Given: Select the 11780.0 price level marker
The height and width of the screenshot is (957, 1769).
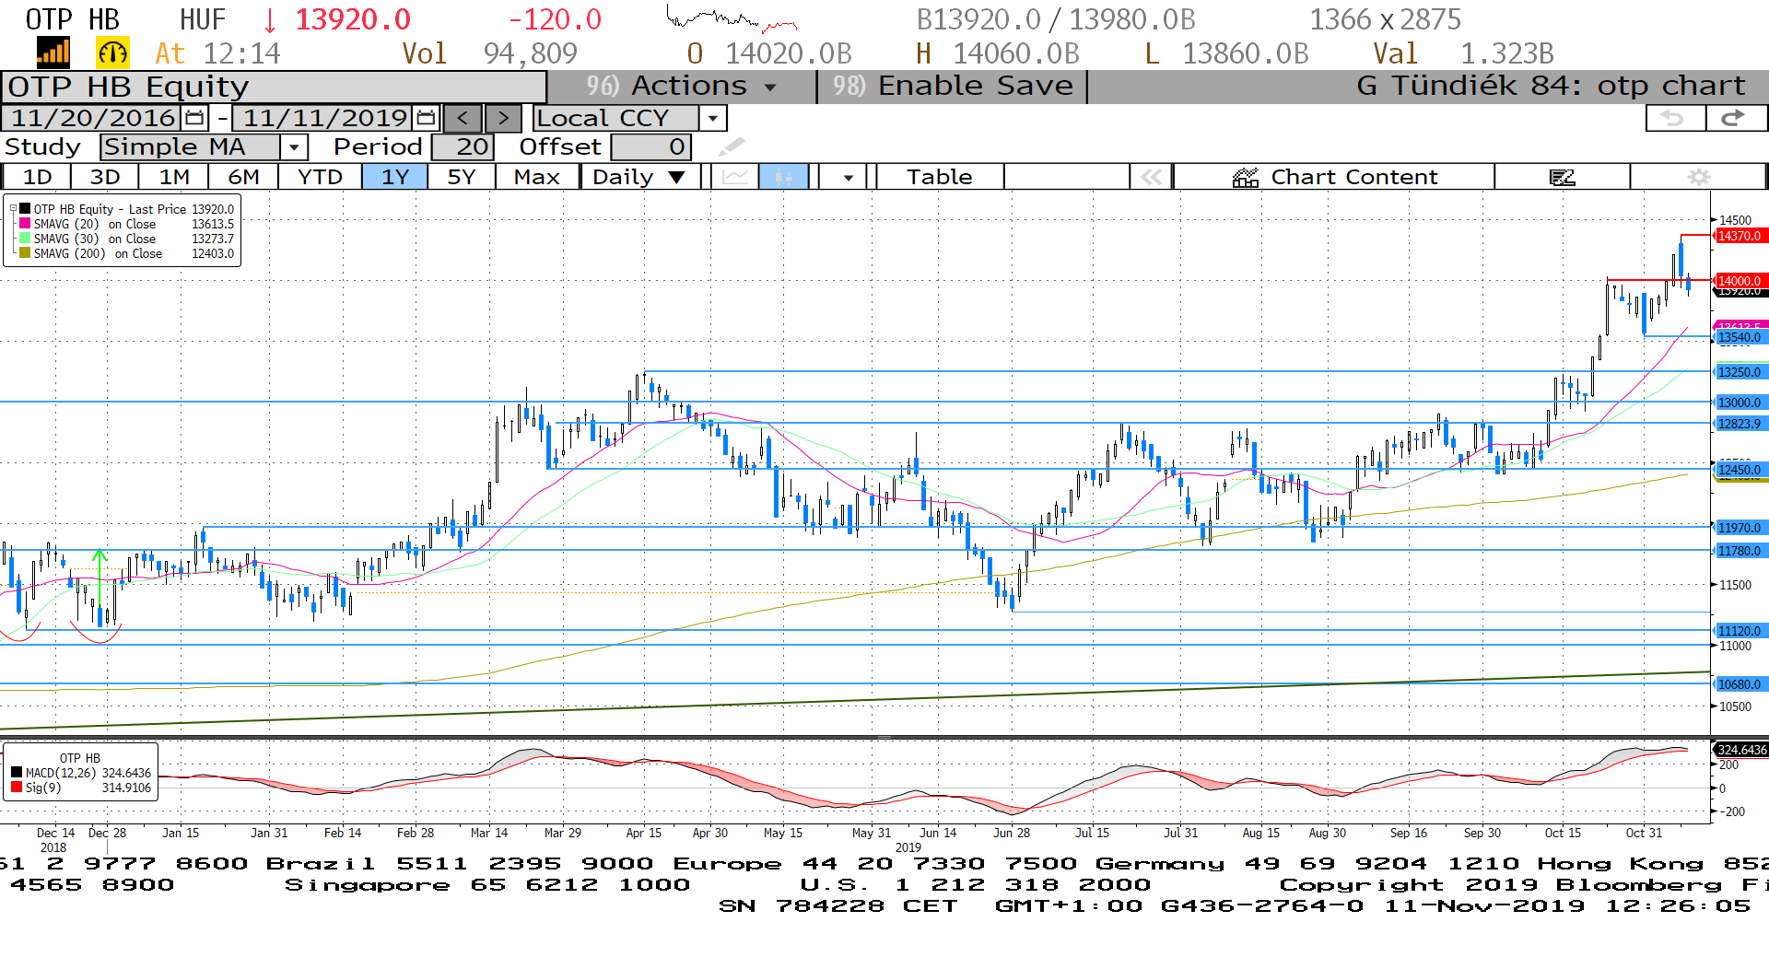Looking at the screenshot, I should coord(1740,551).
